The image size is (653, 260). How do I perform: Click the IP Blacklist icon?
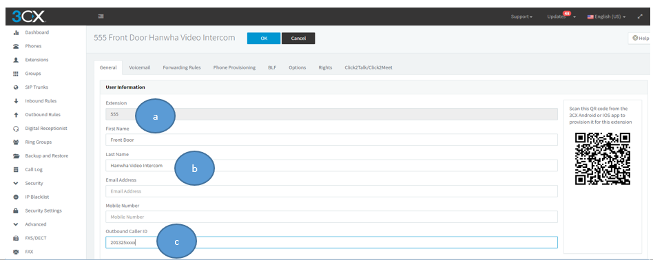(17, 197)
